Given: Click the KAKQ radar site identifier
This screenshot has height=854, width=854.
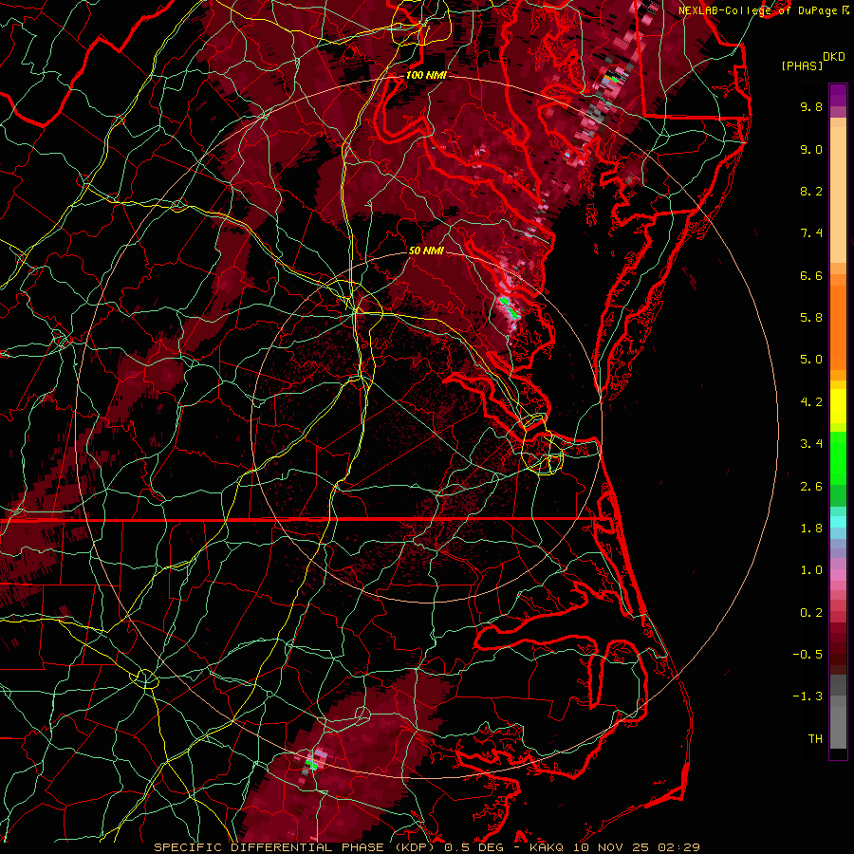Looking at the screenshot, I should (x=548, y=847).
